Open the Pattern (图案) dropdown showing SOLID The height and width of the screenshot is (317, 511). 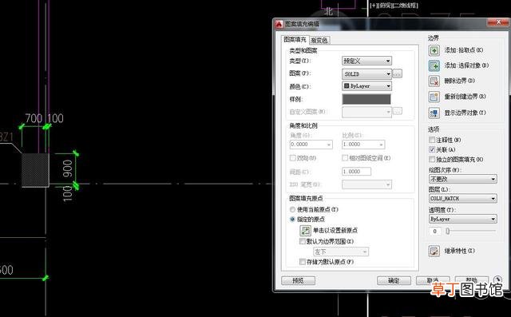click(366, 74)
